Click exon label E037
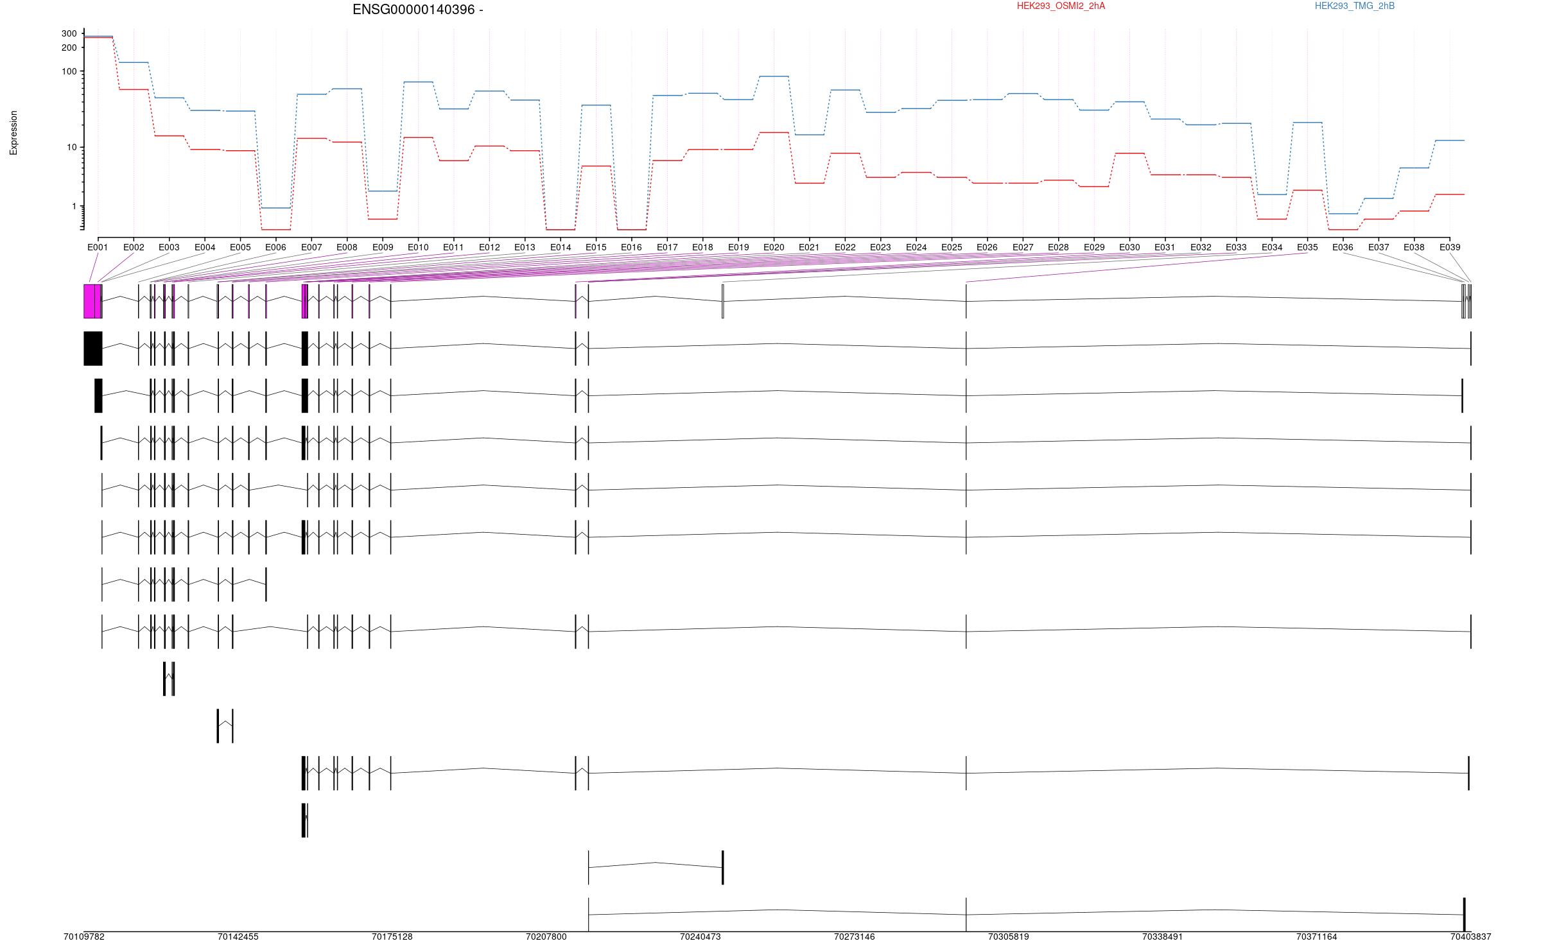1541x950 pixels. click(1379, 247)
